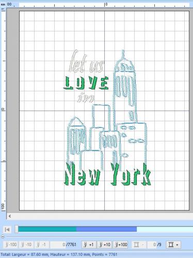The height and width of the screenshot is (258, 193).
Task: Step forward one stitch with +1
Action: click(x=88, y=245)
